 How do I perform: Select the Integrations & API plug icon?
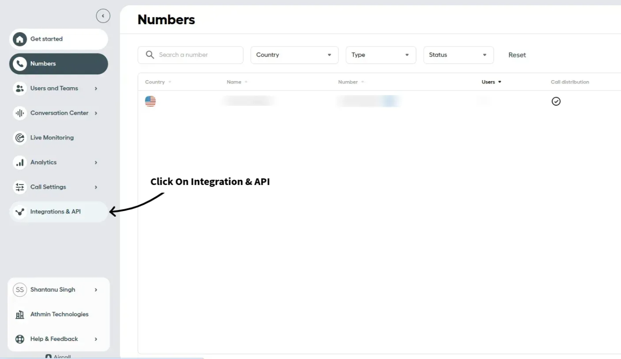19,212
